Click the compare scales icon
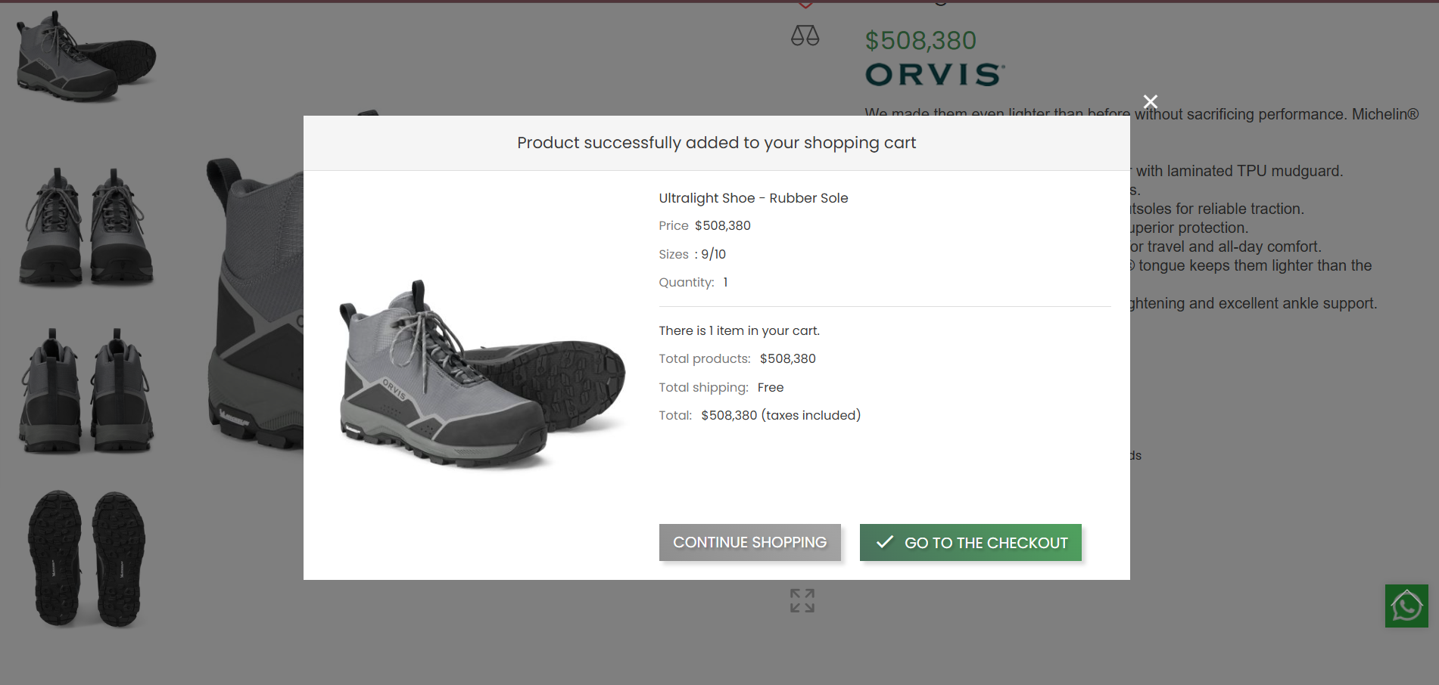 coord(805,36)
